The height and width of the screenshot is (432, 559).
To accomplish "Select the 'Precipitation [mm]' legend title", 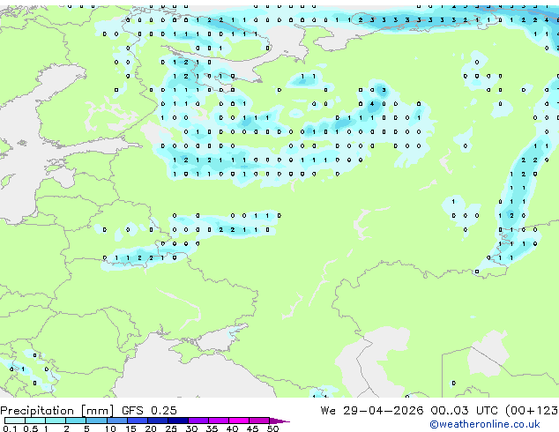I will pos(57,411).
